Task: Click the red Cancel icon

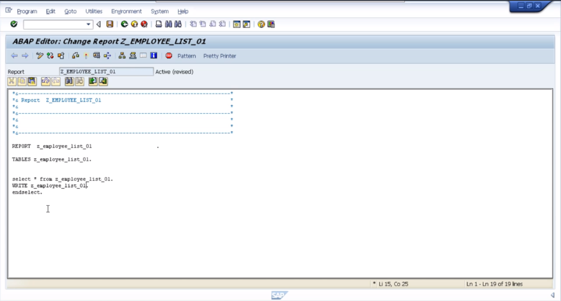Action: click(x=144, y=24)
